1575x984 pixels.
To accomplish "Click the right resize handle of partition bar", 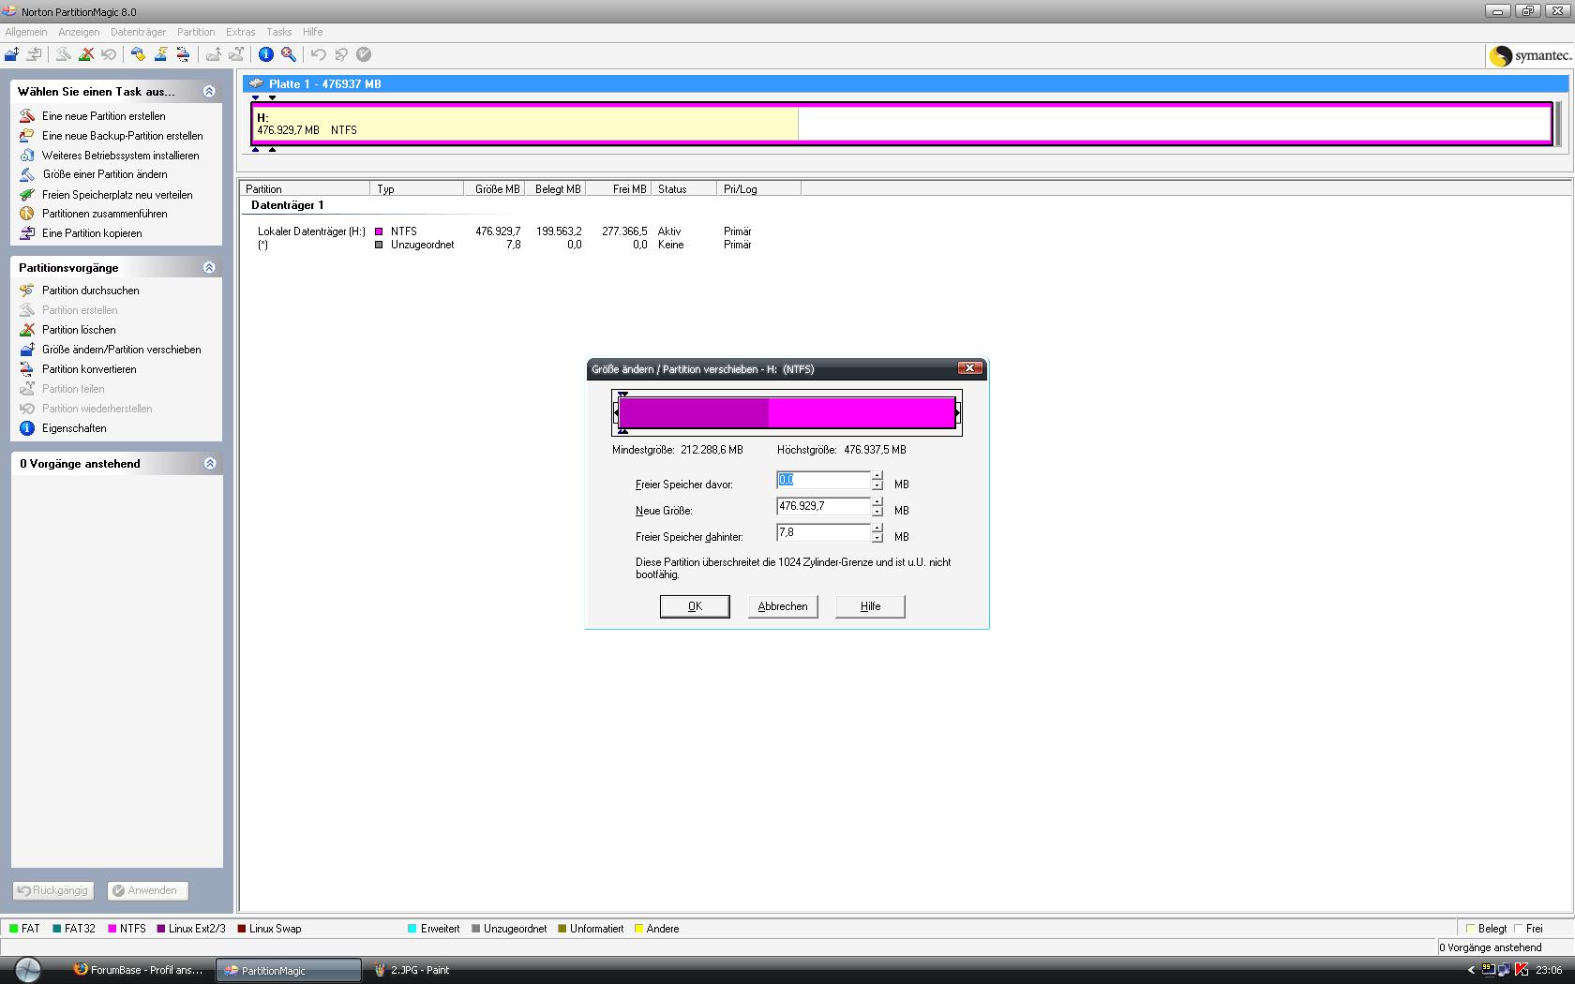I will point(957,412).
